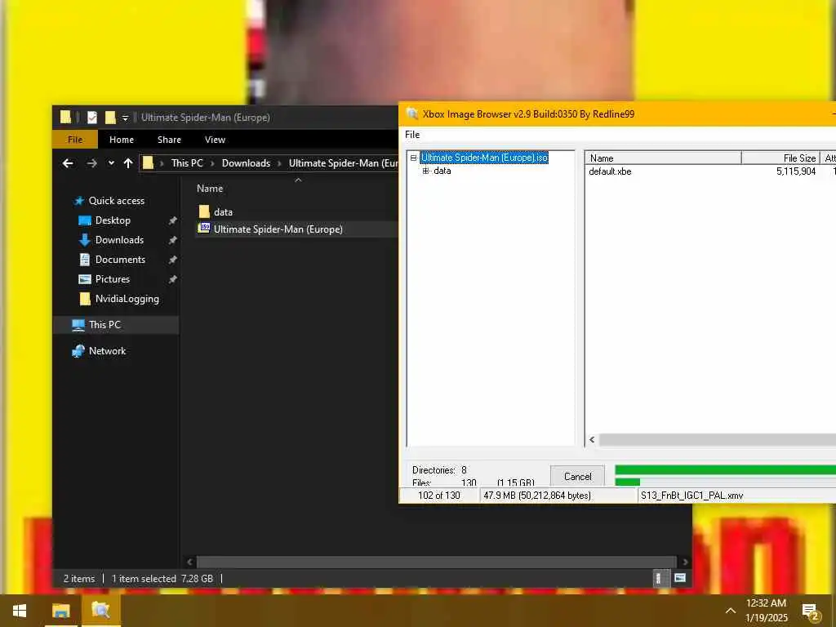Open Pictures in the navigation pane

pyautogui.click(x=112, y=279)
